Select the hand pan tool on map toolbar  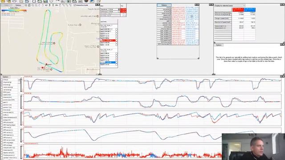click(x=60, y=5)
